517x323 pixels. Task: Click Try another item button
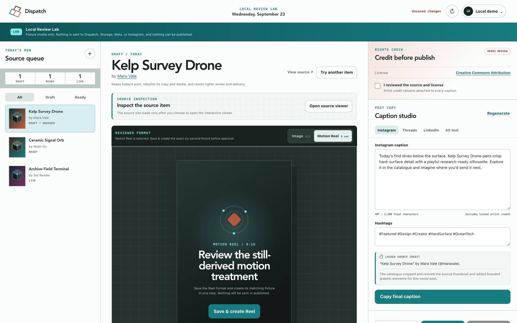pyautogui.click(x=337, y=72)
